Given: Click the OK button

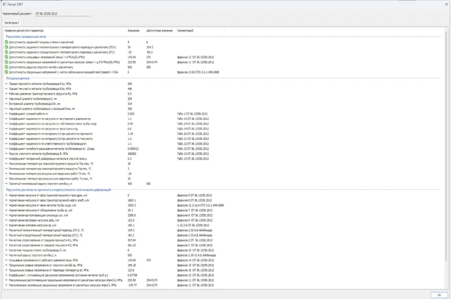Looking at the screenshot, I should pos(438,294).
